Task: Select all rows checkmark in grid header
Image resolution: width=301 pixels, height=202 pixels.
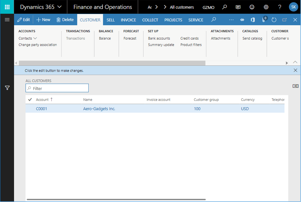Action: 30,100
